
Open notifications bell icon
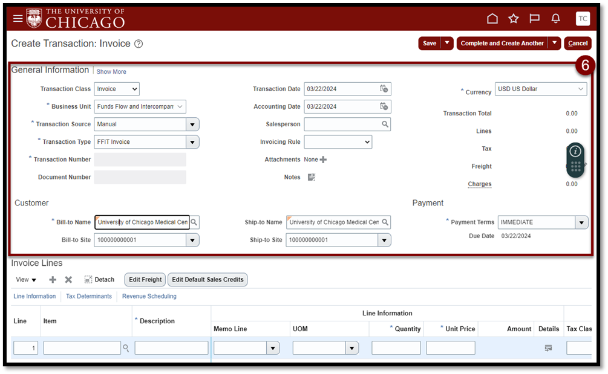555,18
